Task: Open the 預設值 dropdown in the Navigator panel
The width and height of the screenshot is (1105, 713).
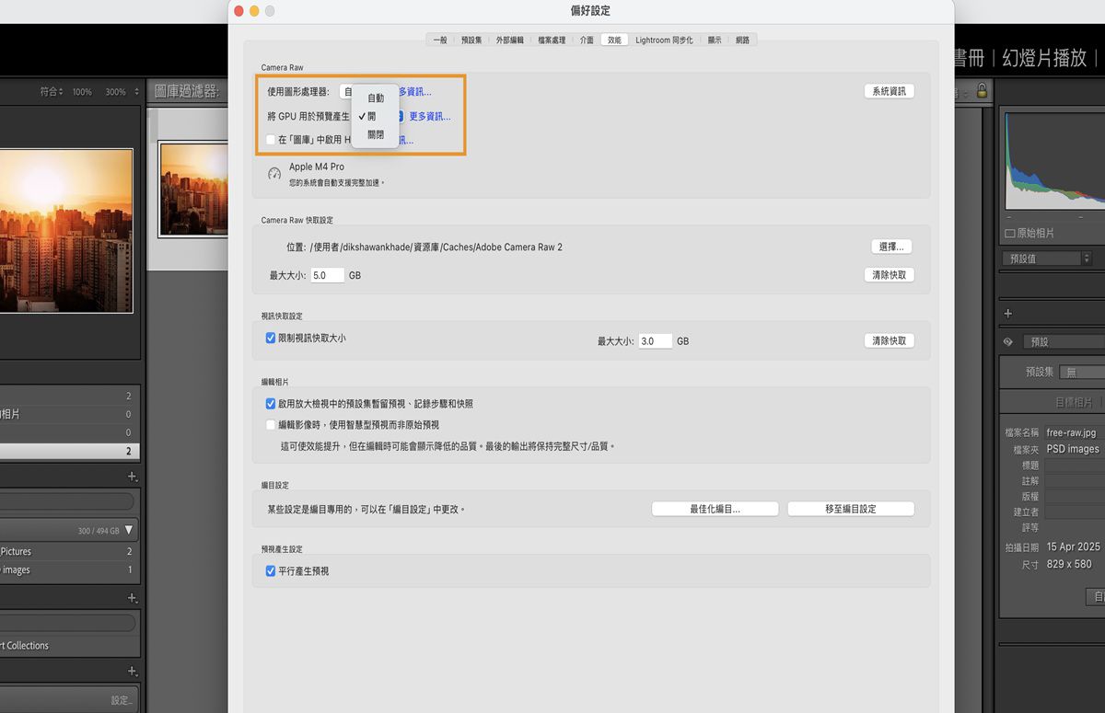Action: [x=1050, y=257]
